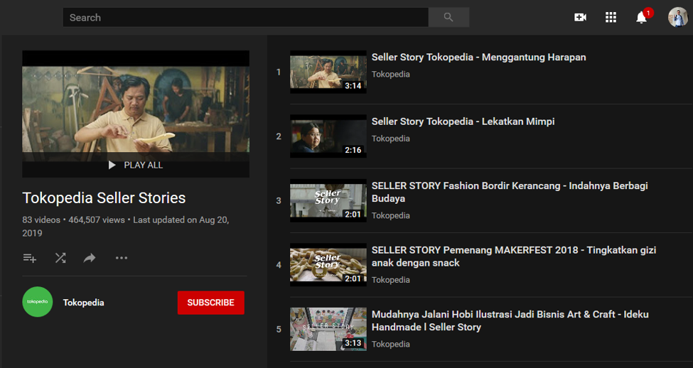Click the search magnifier button
This screenshot has height=368, width=693.
pyautogui.click(x=448, y=17)
